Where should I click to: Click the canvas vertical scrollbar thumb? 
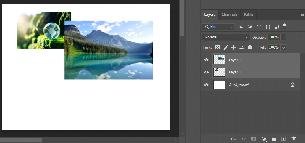(x=182, y=18)
